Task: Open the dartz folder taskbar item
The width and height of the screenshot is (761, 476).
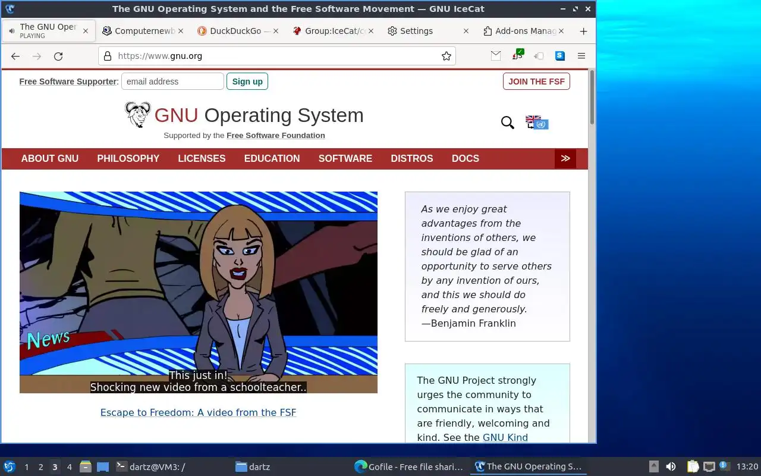Action: pos(290,467)
